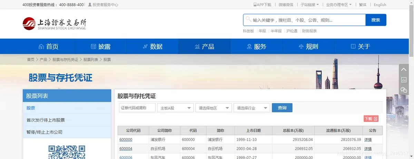Click 股票与存托凭证 in the breadcrumb

tap(65, 59)
